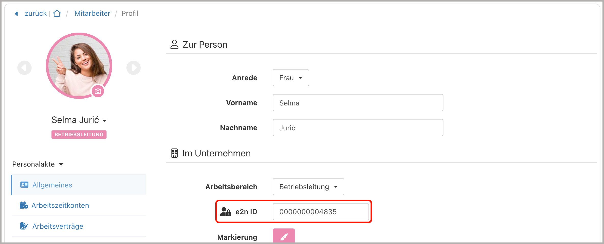
Task: Click the Allgemeines ID card icon
Action: pyautogui.click(x=24, y=185)
